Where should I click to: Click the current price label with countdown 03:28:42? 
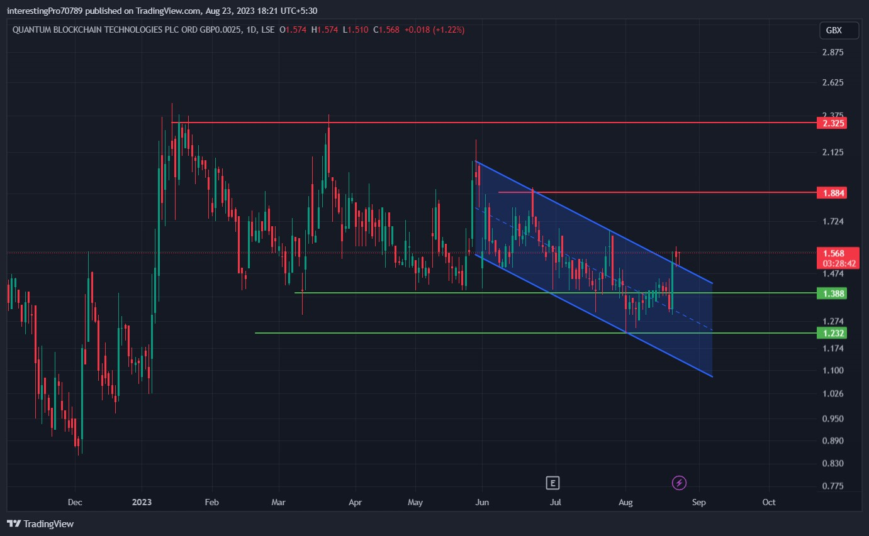(837, 258)
